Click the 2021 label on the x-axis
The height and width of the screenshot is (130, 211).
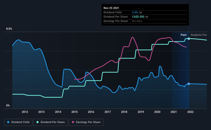[173, 112]
